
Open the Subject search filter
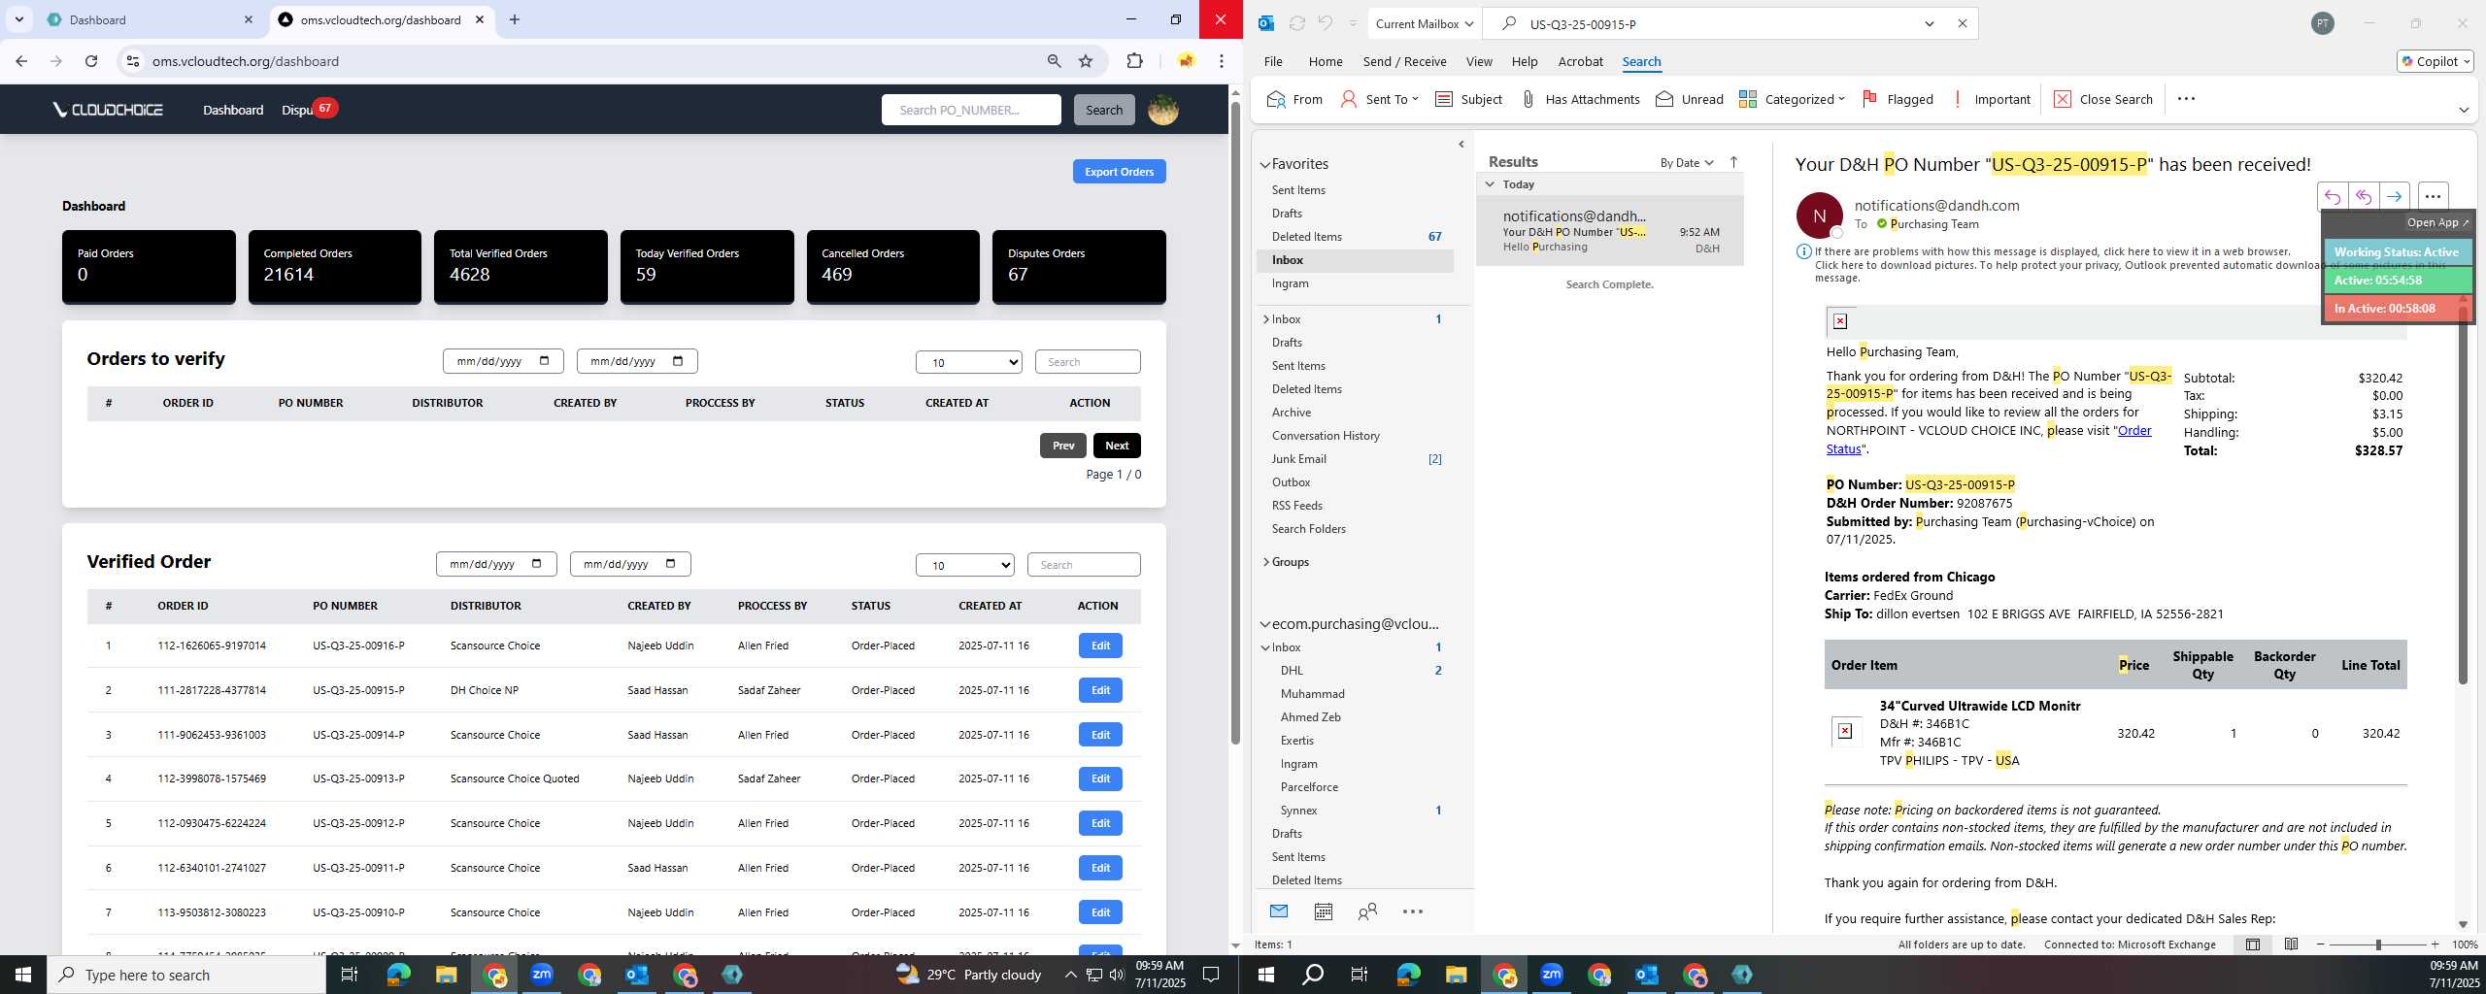pyautogui.click(x=1468, y=99)
